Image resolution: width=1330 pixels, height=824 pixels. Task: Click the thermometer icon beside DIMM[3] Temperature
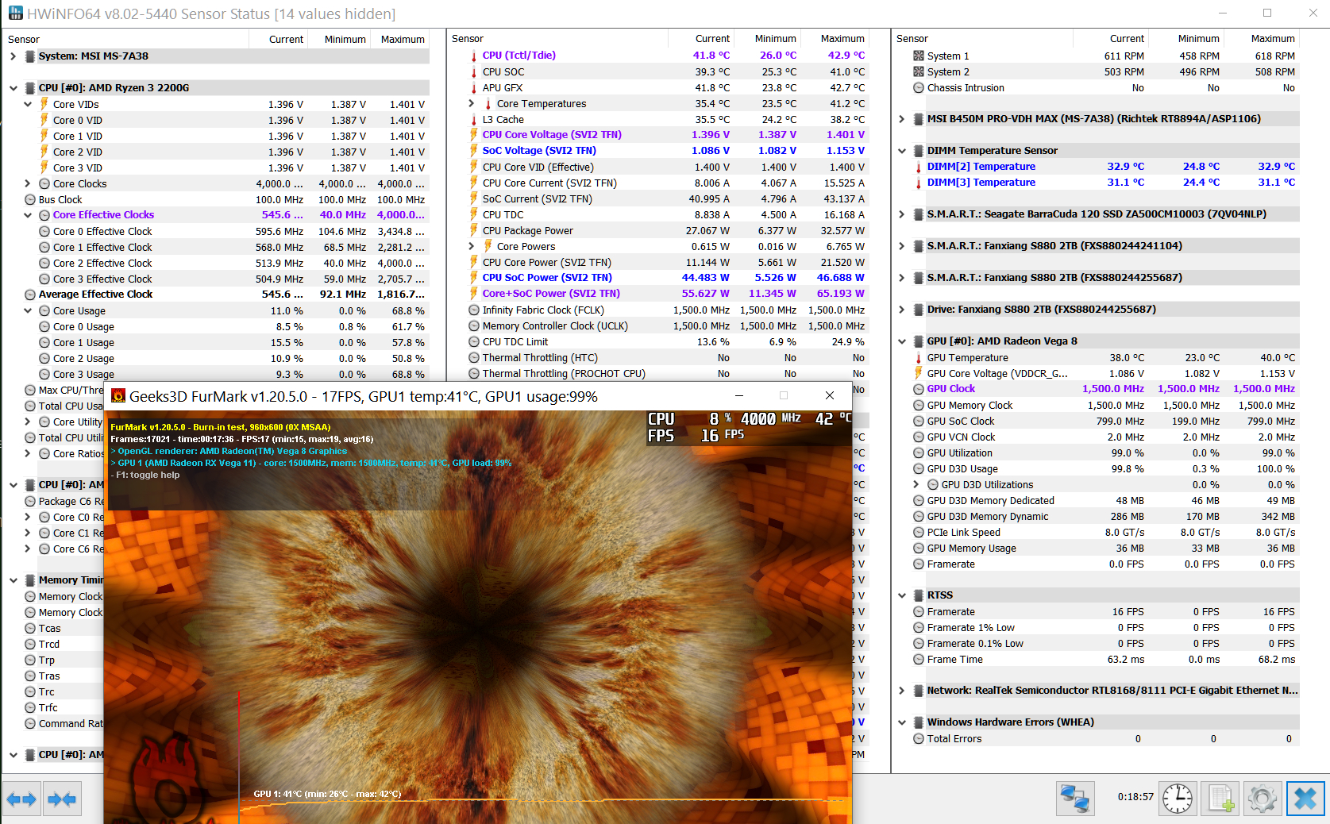pos(919,183)
